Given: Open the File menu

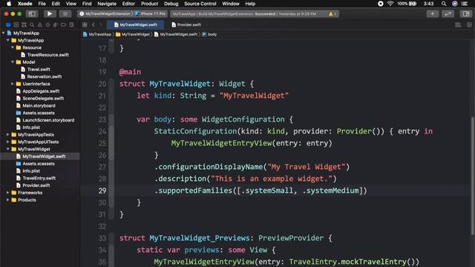Looking at the screenshot, I should tap(42, 4).
